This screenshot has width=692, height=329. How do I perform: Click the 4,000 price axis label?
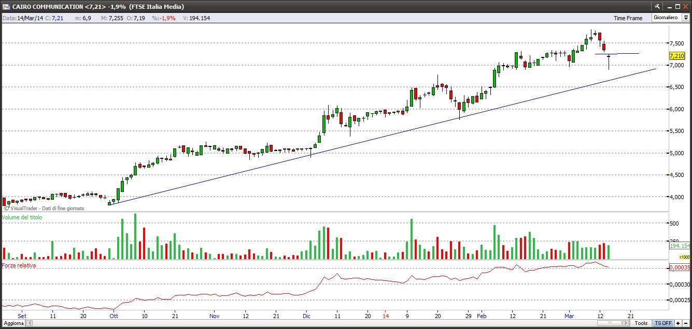click(676, 197)
